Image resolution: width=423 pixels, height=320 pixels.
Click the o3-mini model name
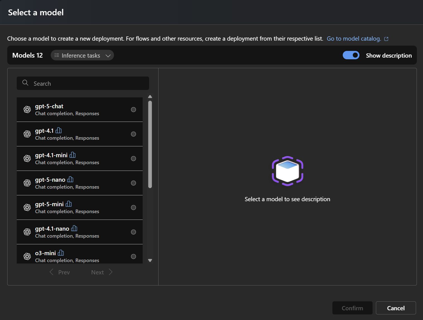[45, 253]
